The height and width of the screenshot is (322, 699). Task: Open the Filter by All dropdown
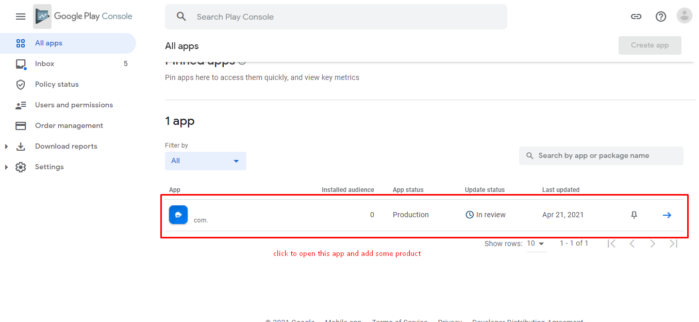(205, 161)
